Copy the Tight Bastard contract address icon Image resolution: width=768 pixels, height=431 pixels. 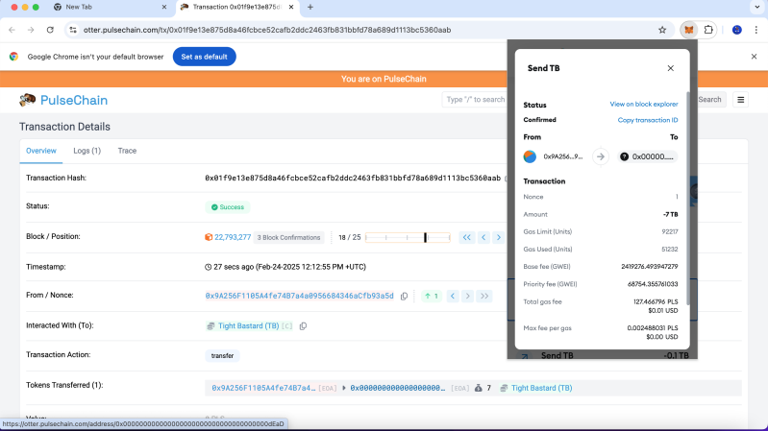303,325
